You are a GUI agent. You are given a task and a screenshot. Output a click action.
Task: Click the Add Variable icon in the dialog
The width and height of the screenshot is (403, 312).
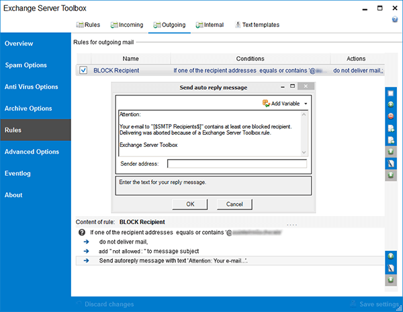tap(266, 103)
